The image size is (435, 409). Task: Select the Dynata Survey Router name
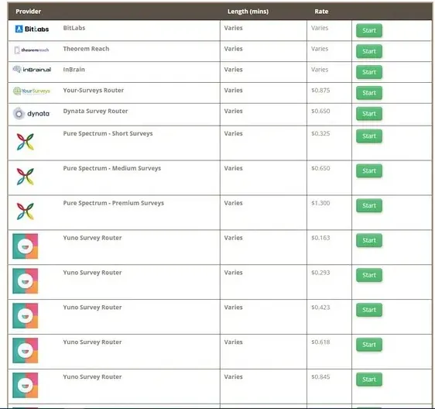click(95, 112)
